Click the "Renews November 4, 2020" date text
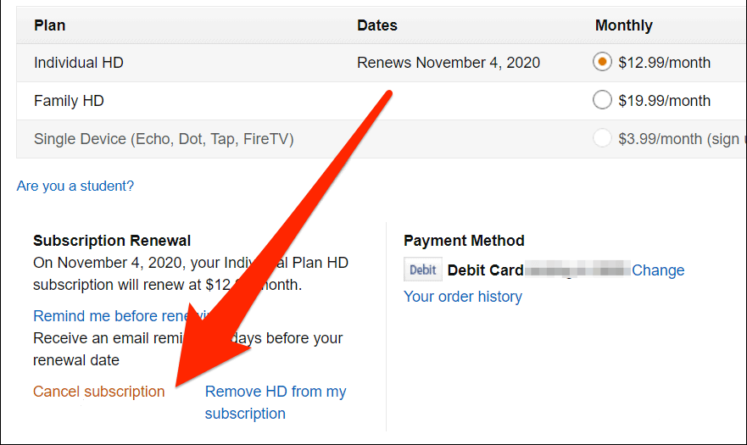The height and width of the screenshot is (445, 747). [449, 63]
